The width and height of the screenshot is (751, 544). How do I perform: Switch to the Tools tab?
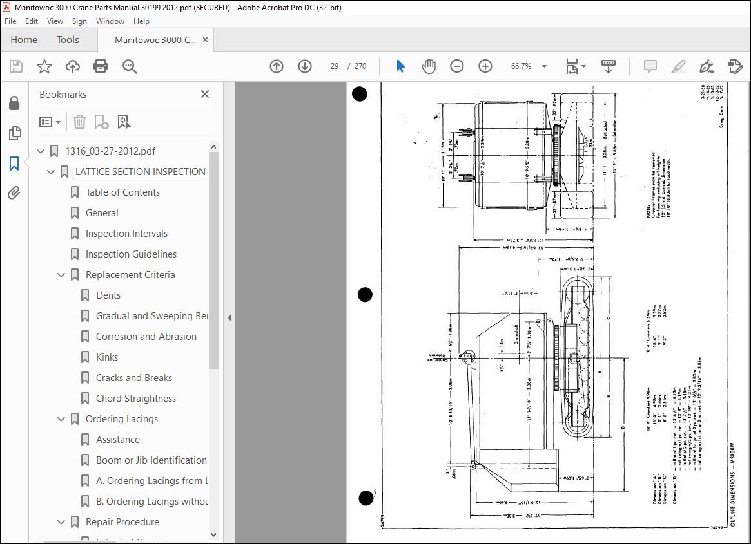[68, 40]
